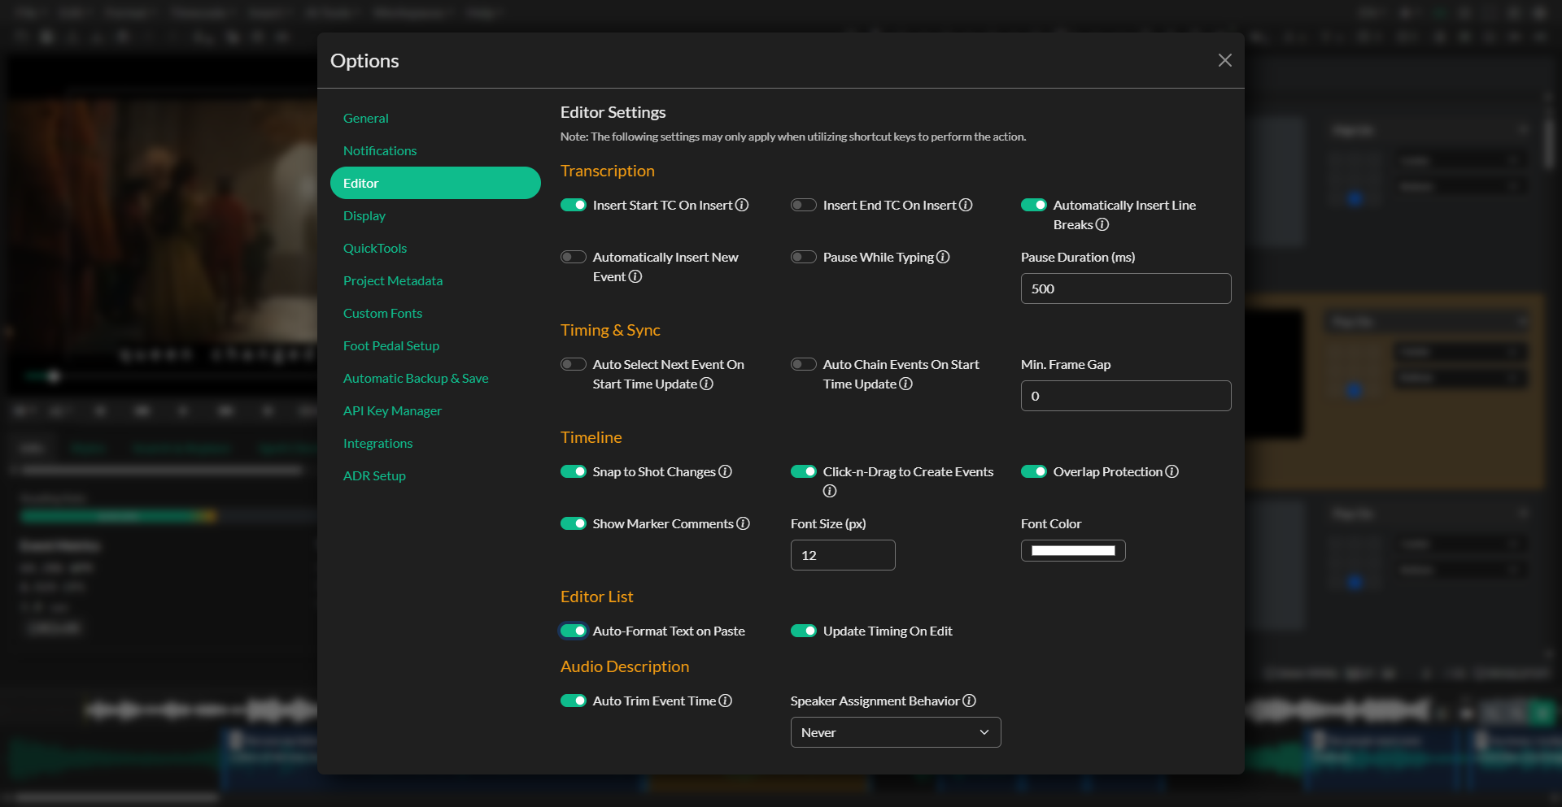Open info for Snap to Shot Changes
The image size is (1562, 807).
724,471
